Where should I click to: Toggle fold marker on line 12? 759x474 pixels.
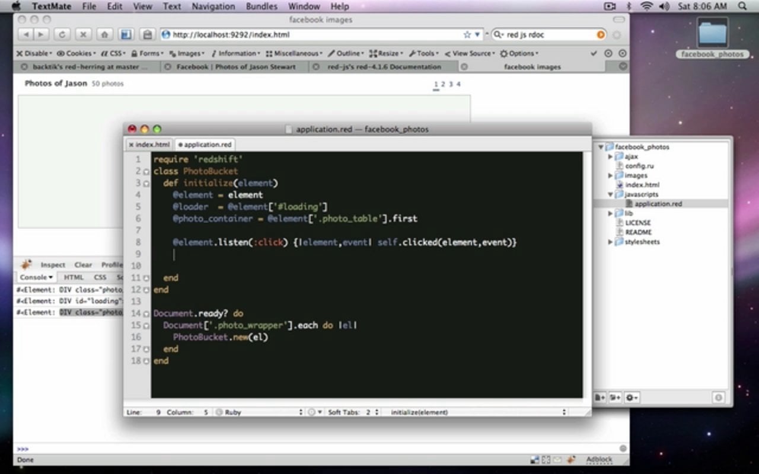tap(146, 290)
